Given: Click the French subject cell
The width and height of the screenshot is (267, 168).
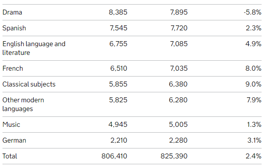Looking at the screenshot, I should (x=12, y=69).
